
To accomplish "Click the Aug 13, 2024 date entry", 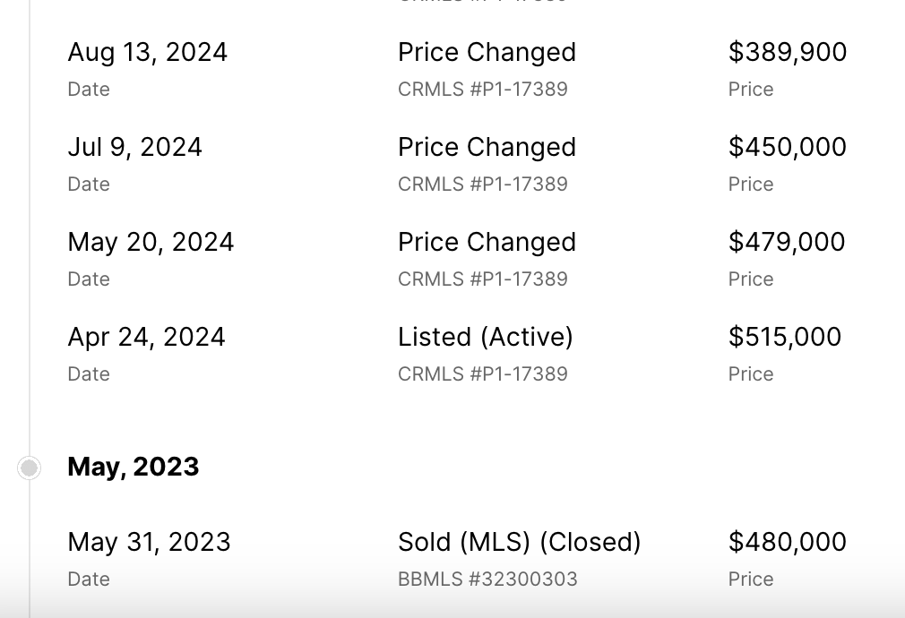I will pos(148,52).
